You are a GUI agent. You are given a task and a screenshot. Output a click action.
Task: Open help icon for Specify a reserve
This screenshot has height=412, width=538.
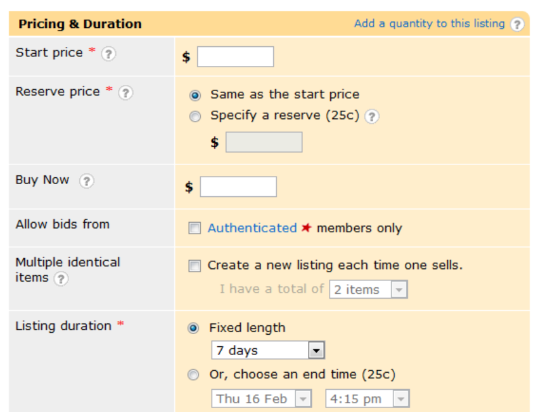373,116
